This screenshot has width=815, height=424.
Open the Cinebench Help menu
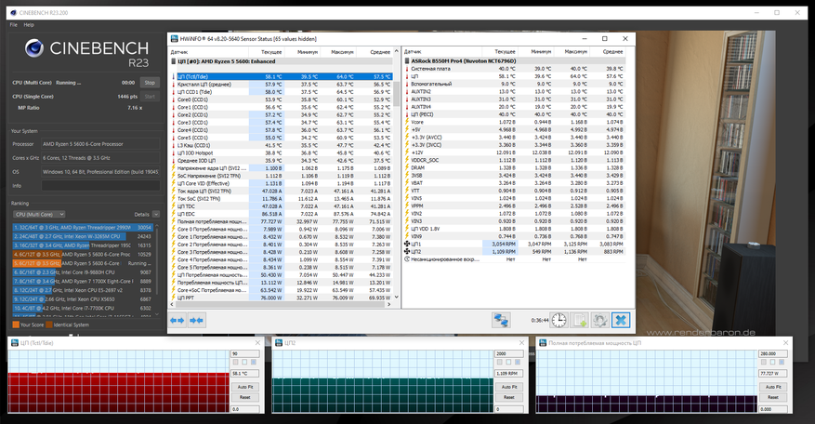(29, 25)
